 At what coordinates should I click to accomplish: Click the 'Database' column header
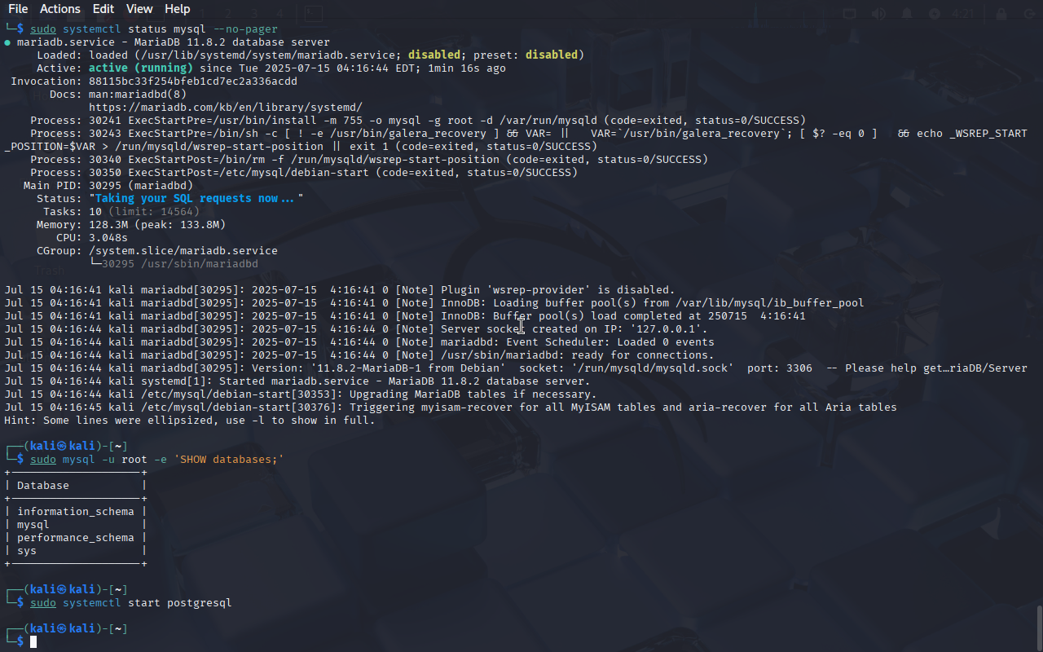43,486
